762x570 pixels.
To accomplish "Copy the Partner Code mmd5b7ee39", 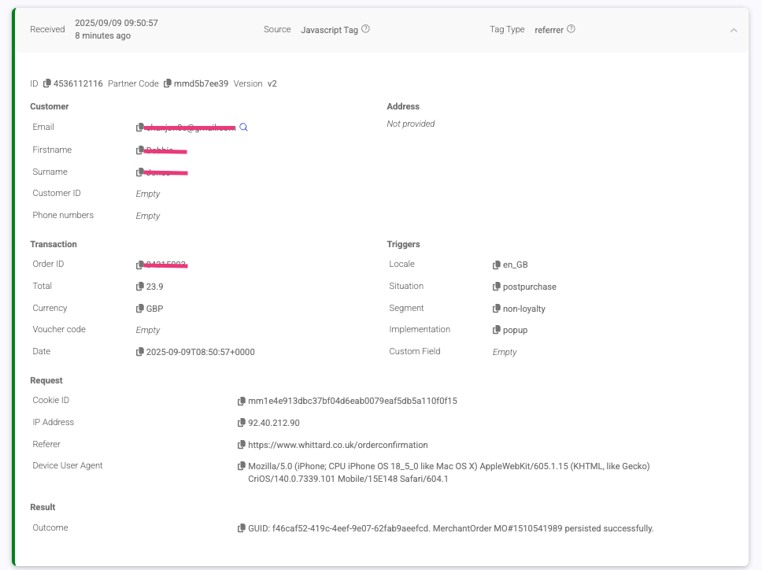I will (168, 83).
